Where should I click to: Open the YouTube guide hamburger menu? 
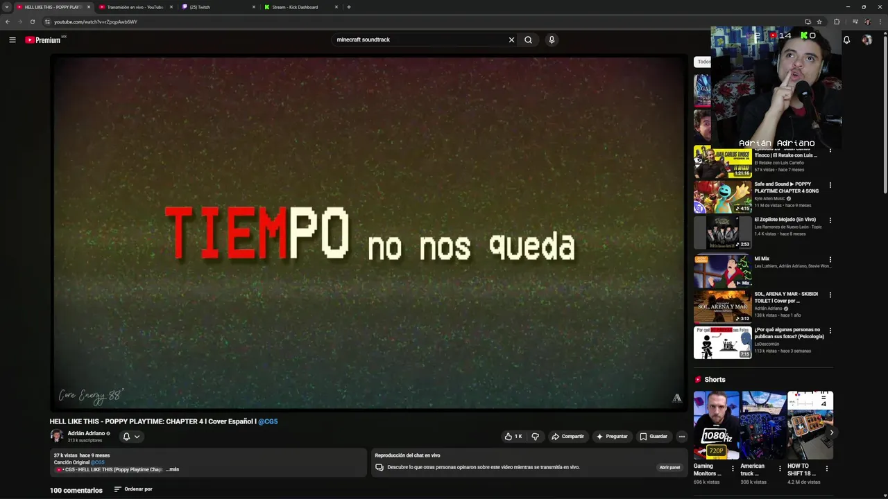click(x=12, y=40)
